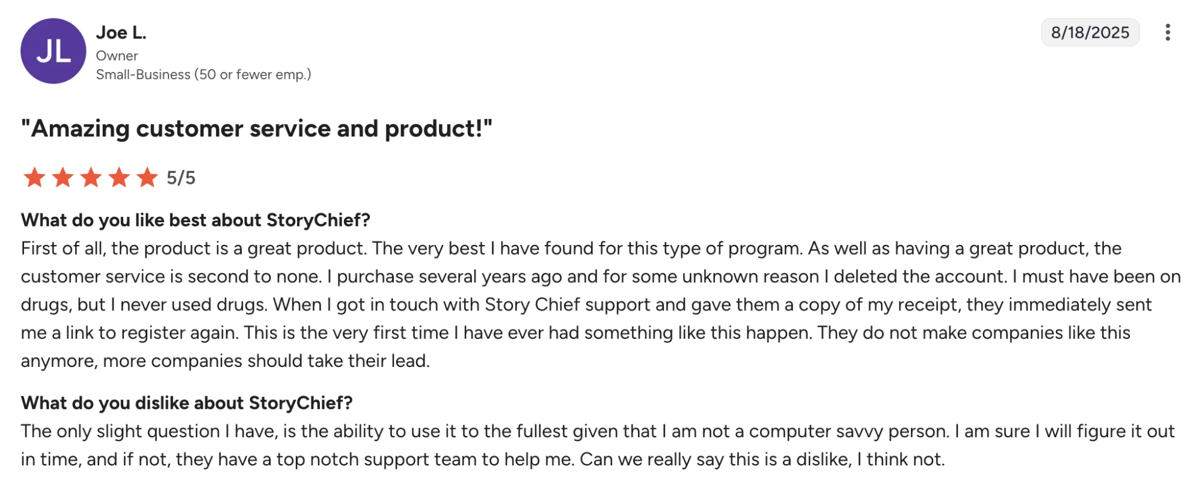Screen dimensions: 1202x481
Task: Select the third rating star
Action: click(x=92, y=178)
